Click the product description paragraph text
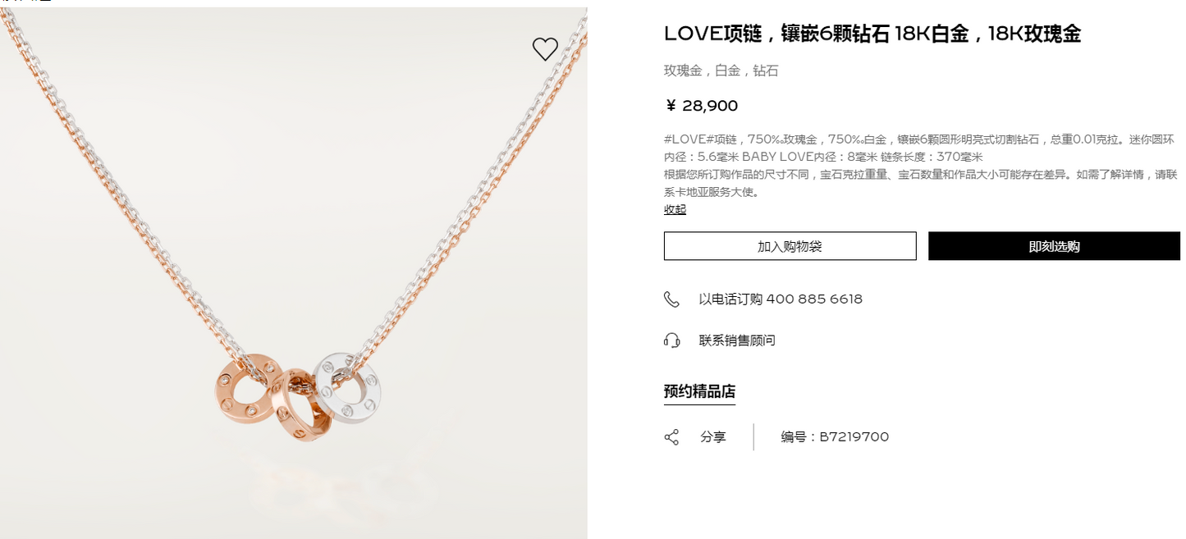The height and width of the screenshot is (539, 1186). tap(921, 166)
